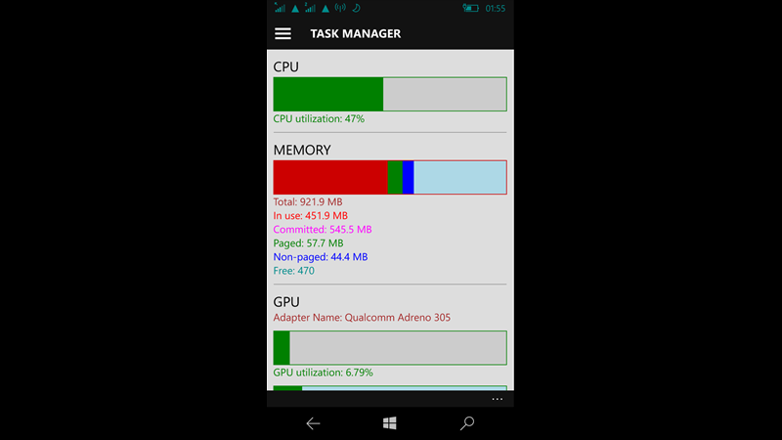
Task: Expand the three-dot app bar menu
Action: click(498, 399)
